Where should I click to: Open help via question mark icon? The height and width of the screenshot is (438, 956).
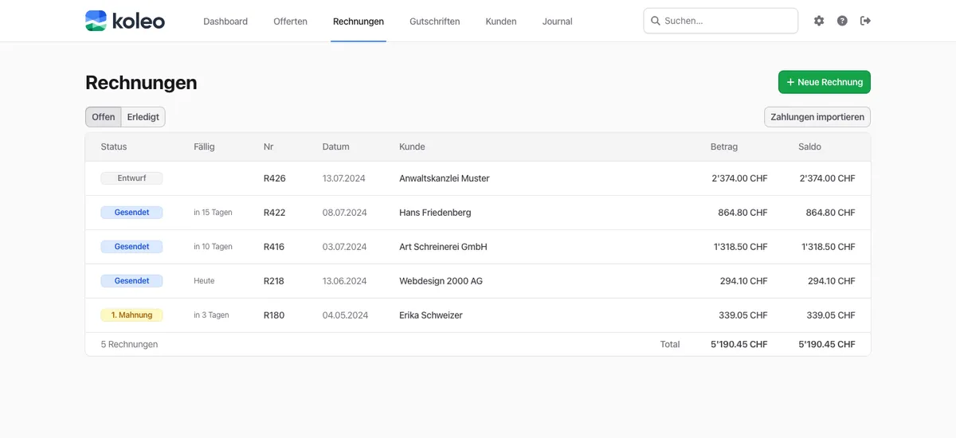pyautogui.click(x=842, y=21)
